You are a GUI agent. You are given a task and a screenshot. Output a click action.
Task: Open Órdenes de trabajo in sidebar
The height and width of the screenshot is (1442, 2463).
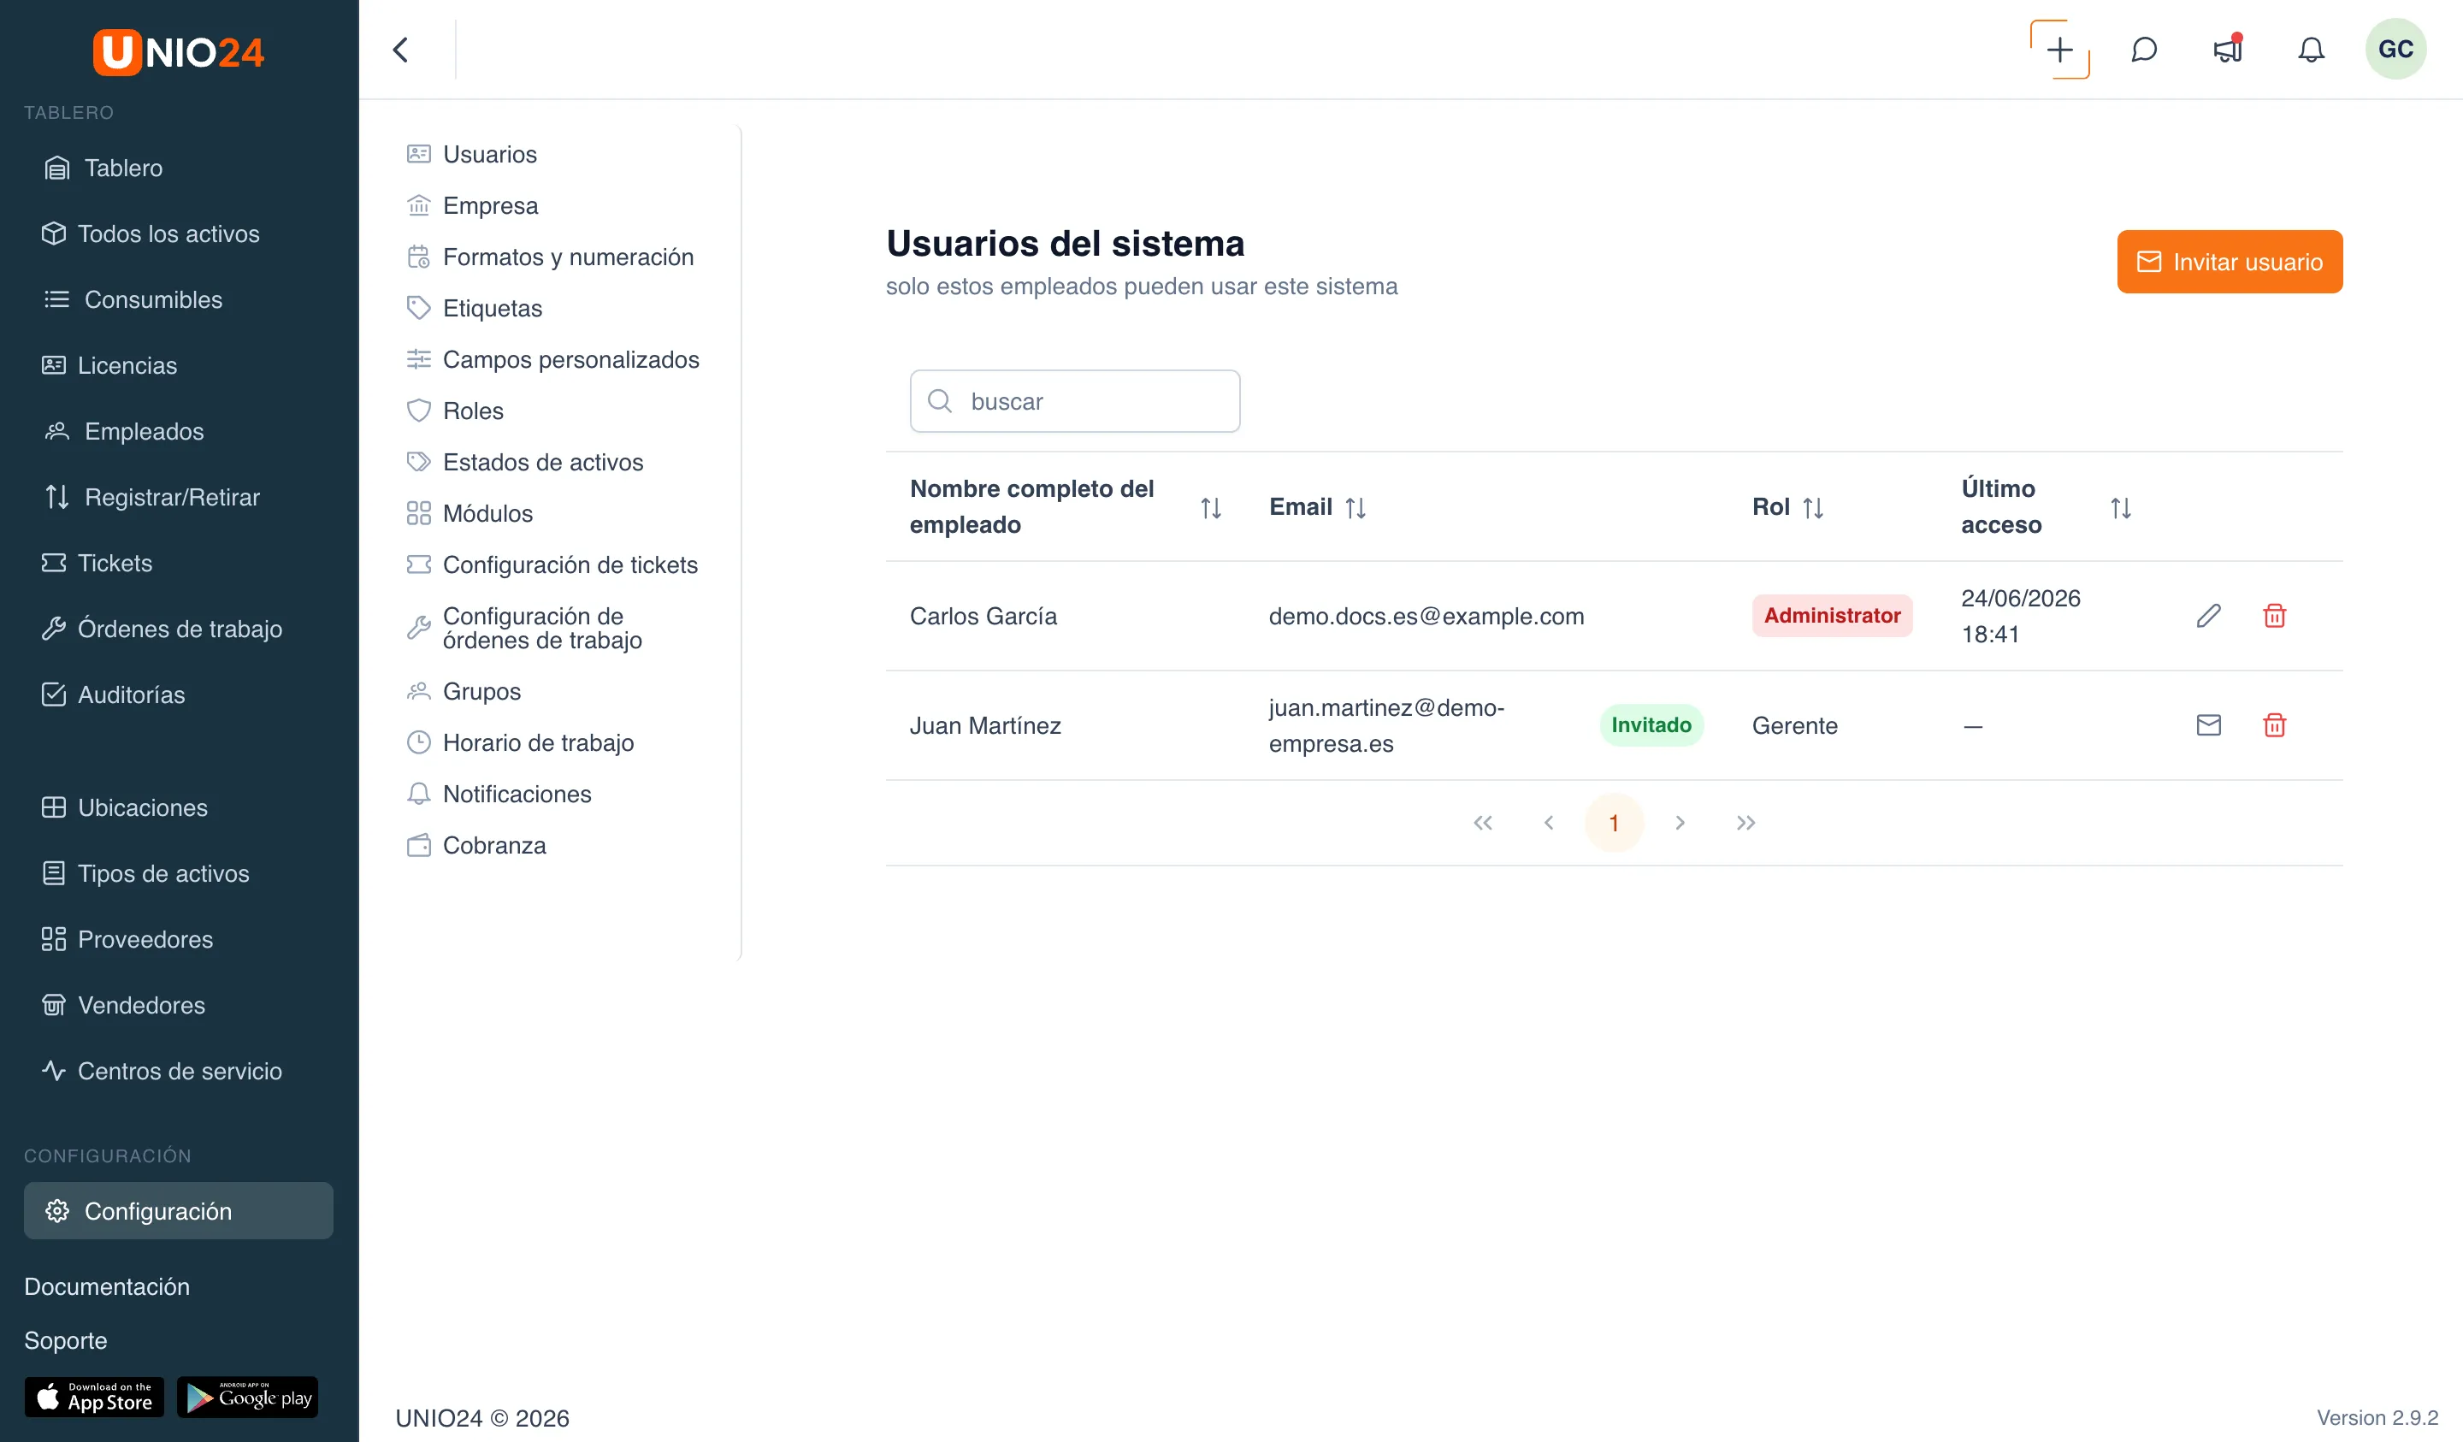pos(179,629)
